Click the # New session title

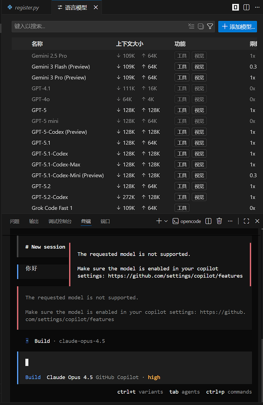(x=45, y=247)
